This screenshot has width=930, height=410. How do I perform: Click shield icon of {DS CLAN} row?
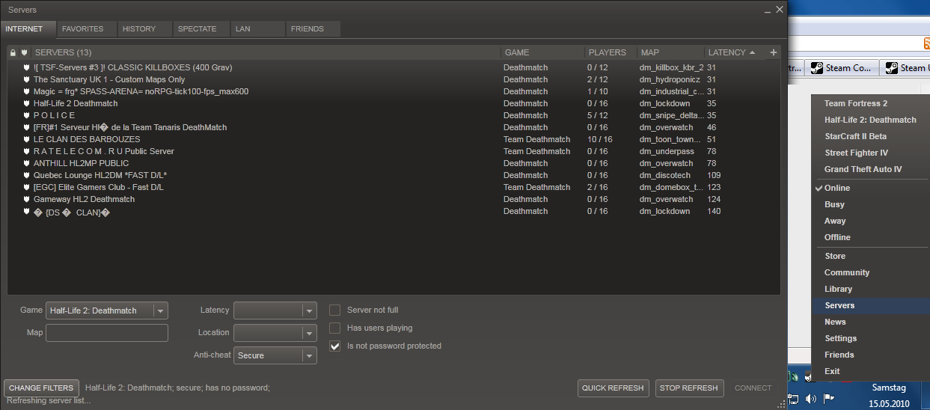coord(26,212)
